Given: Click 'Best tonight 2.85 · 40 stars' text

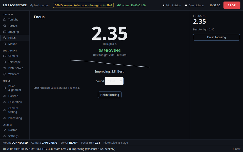Looking at the screenshot, I should click(110, 55).
